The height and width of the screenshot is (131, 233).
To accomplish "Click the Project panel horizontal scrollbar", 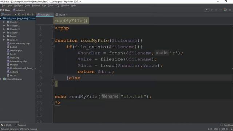I will tap(10, 122).
